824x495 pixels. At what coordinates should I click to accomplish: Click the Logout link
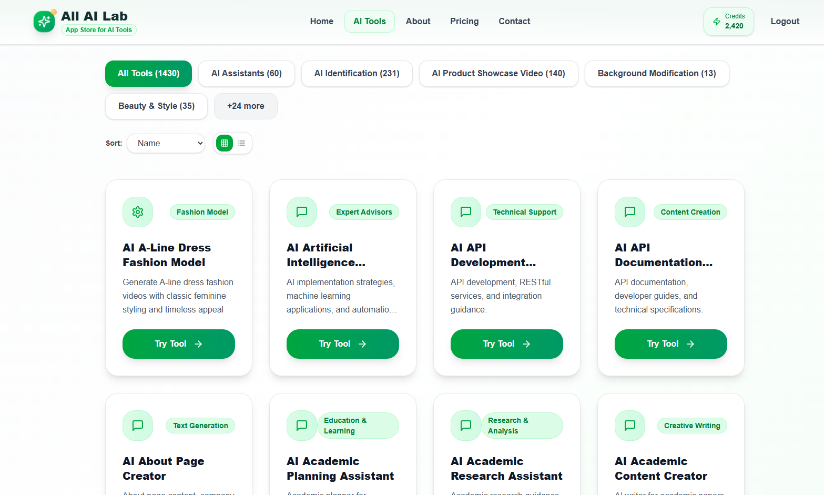tap(785, 22)
